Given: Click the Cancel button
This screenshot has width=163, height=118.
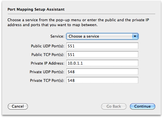Looking at the screenshot, I should point(18,107).
